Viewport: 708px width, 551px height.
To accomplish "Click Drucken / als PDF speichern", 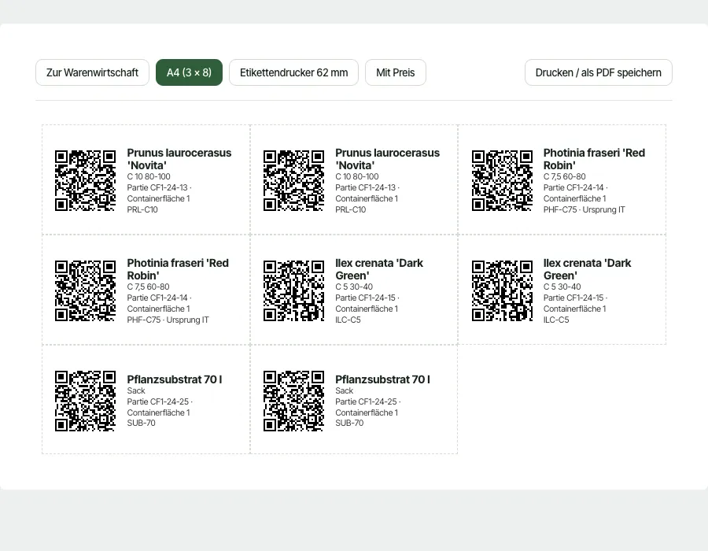I will [x=599, y=72].
